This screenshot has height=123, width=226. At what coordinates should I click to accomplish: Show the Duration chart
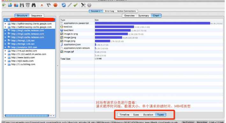(148, 115)
